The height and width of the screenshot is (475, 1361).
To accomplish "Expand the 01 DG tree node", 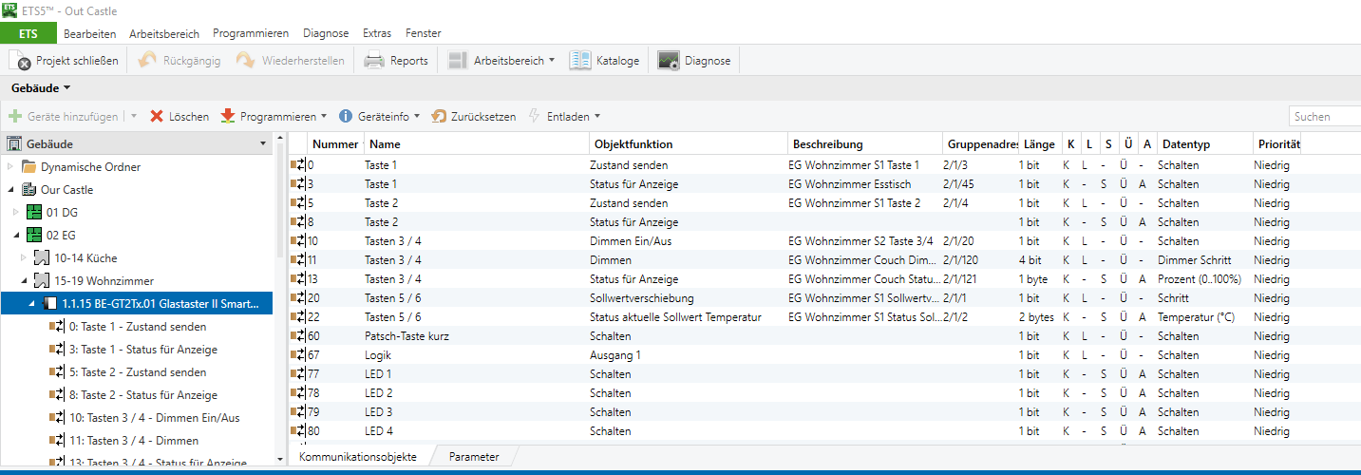I will [15, 213].
